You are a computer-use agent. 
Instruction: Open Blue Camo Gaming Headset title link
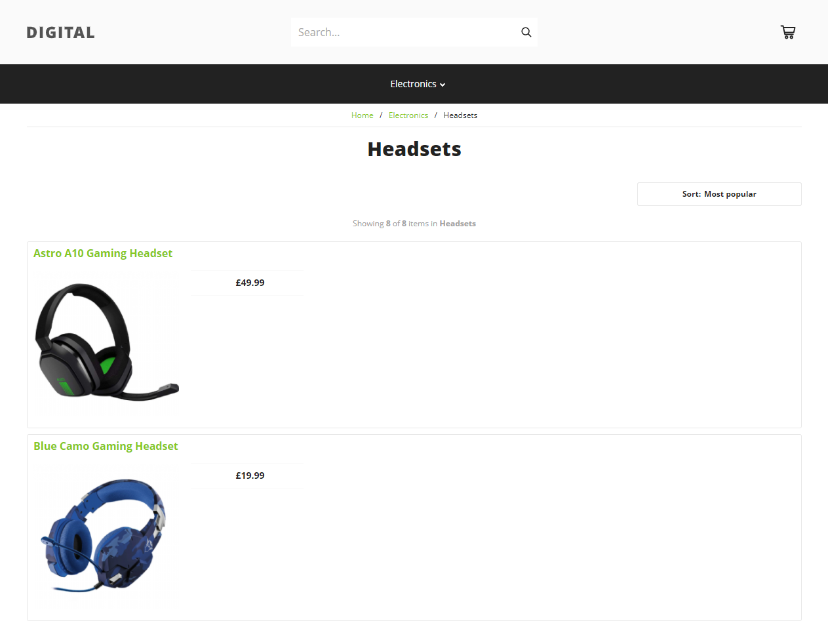(x=106, y=446)
